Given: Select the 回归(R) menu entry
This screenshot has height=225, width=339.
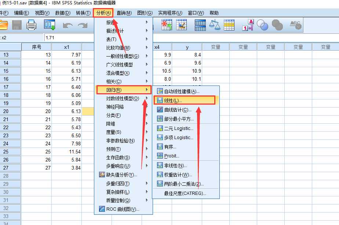Looking at the screenshot, I should point(124,90).
